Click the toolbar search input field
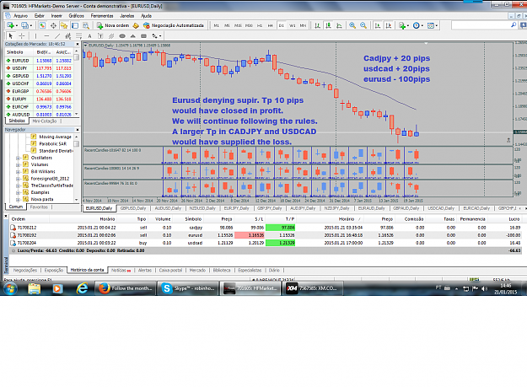This screenshot has width=527, height=387. tap(483, 25)
